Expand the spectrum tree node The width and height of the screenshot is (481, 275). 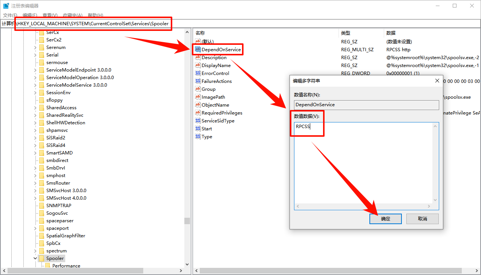click(35, 251)
